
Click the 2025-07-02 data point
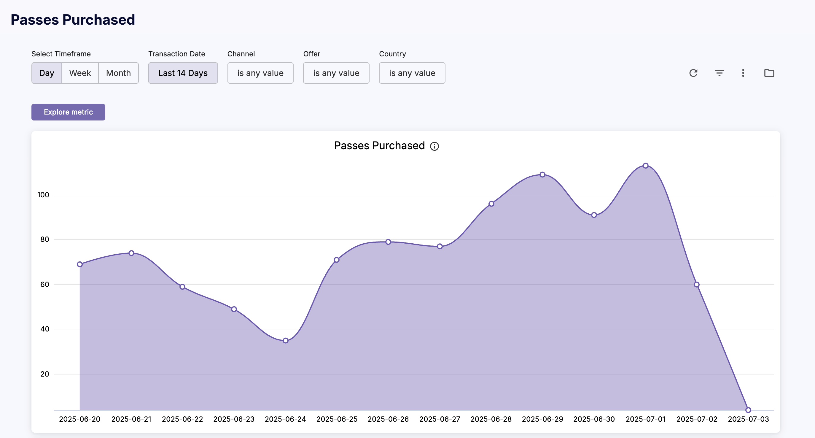coord(697,285)
